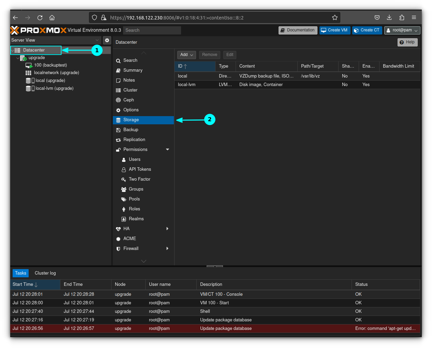Image resolution: width=432 pixels, height=348 pixels.
Task: Expand the Firewall submenu arrow
Action: tap(167, 249)
